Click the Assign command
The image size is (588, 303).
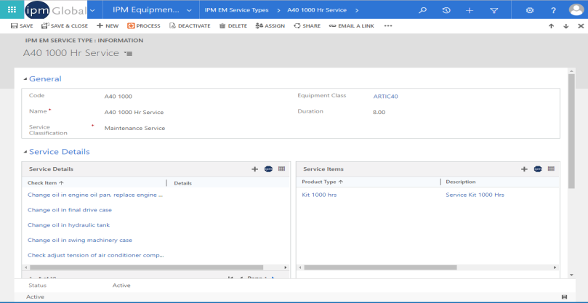click(x=270, y=26)
